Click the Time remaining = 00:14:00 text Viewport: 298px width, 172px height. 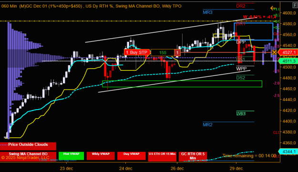249,156
